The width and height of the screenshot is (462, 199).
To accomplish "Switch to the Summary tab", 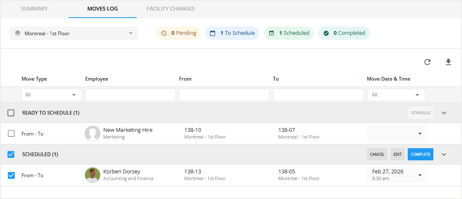I will pyautogui.click(x=35, y=9).
